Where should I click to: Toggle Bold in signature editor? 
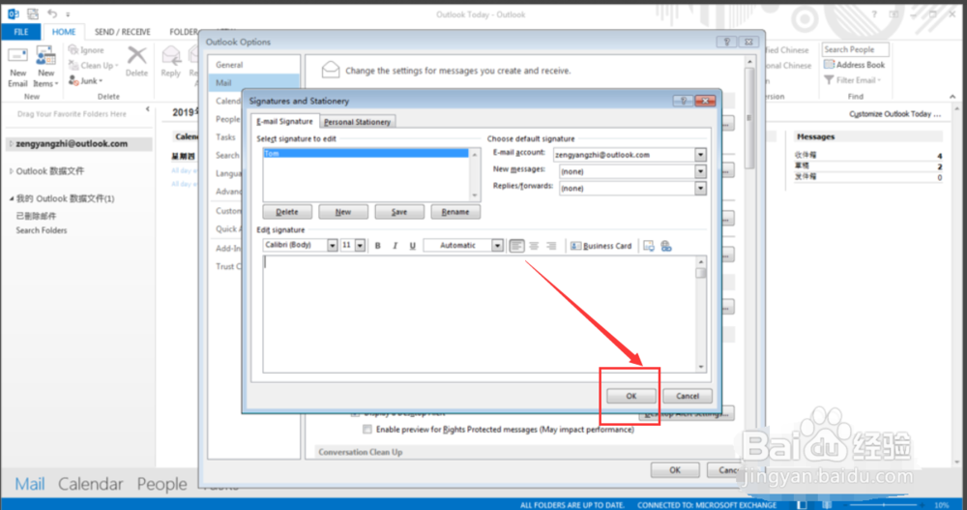click(377, 246)
